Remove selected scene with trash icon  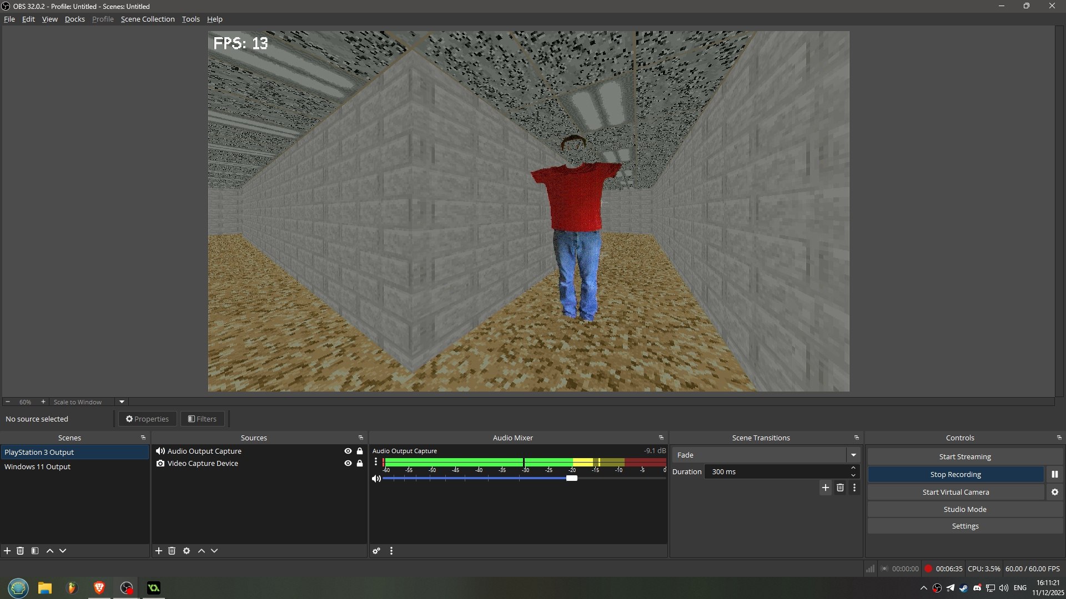(x=21, y=551)
